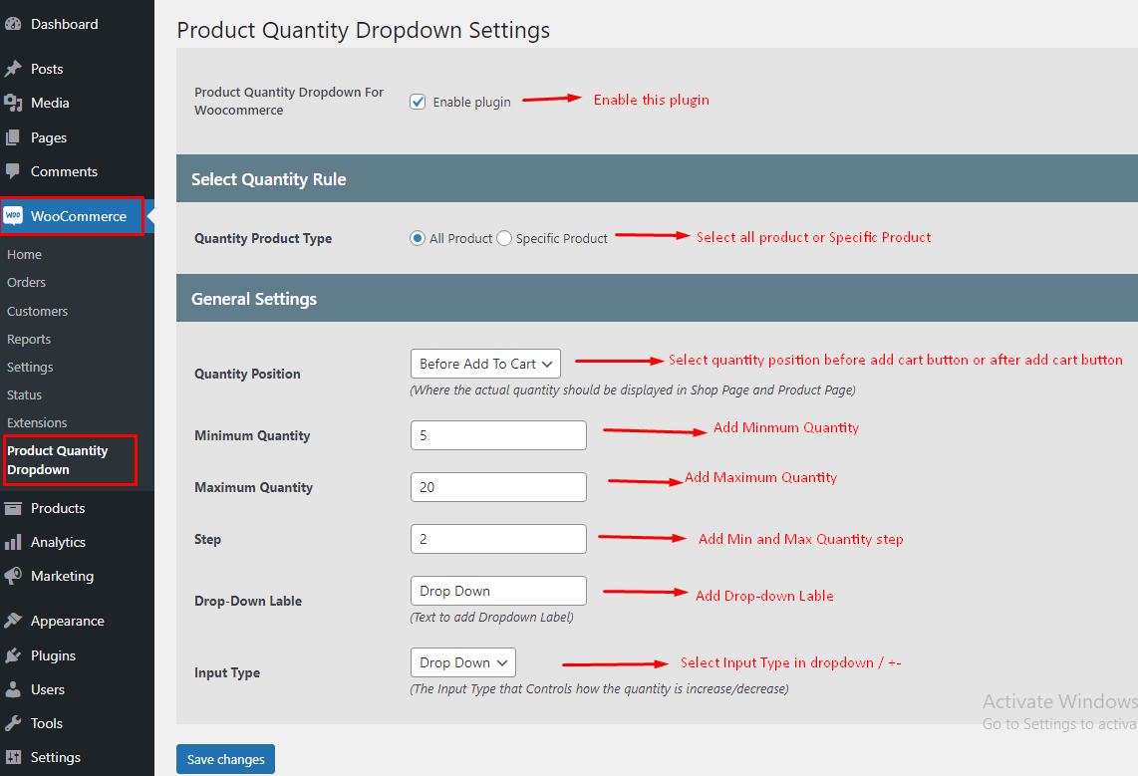Open Appearance menu item
1138x776 pixels.
tap(77, 621)
